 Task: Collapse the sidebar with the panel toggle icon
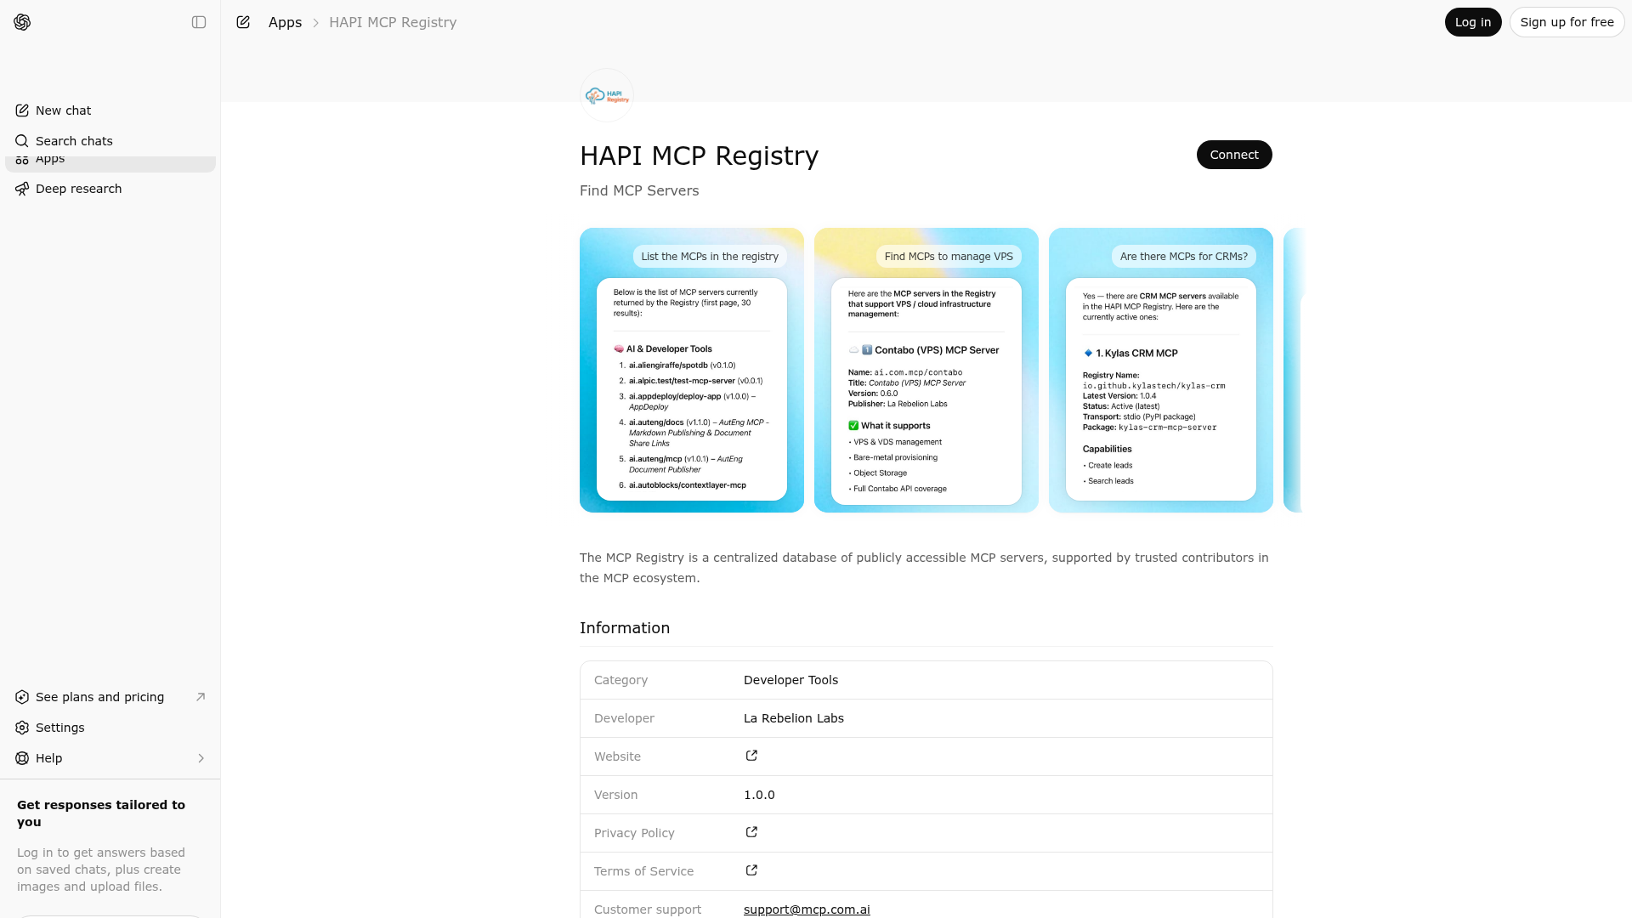[x=199, y=22]
